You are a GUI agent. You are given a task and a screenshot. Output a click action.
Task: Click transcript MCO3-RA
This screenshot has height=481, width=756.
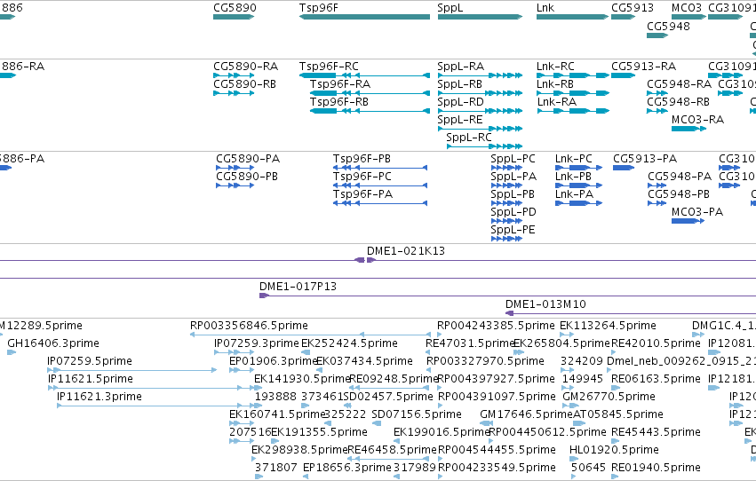click(x=688, y=129)
